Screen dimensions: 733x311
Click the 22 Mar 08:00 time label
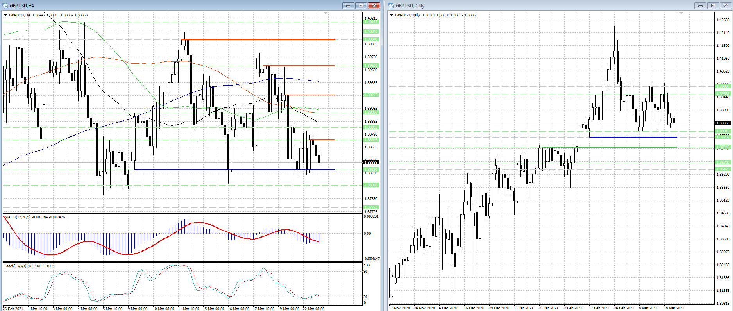(x=313, y=309)
